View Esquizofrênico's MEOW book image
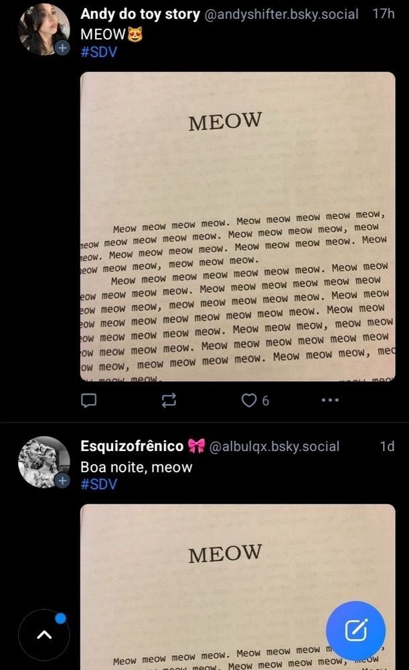The width and height of the screenshot is (409, 670). (x=238, y=587)
